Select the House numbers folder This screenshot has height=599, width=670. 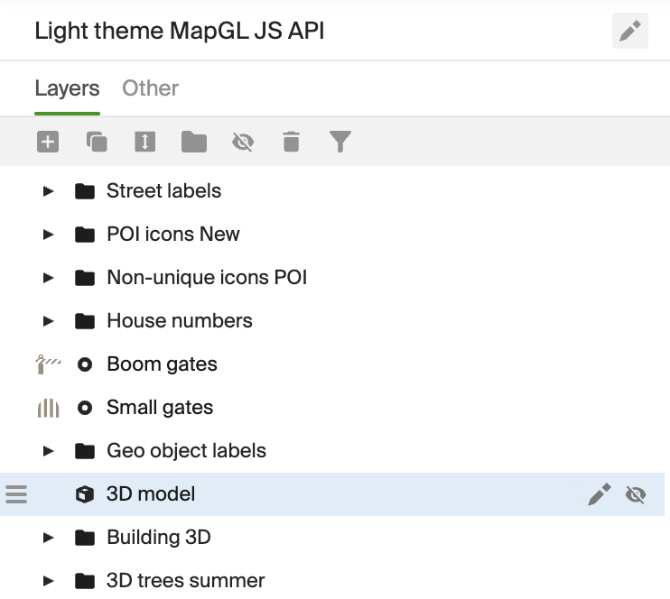click(179, 321)
